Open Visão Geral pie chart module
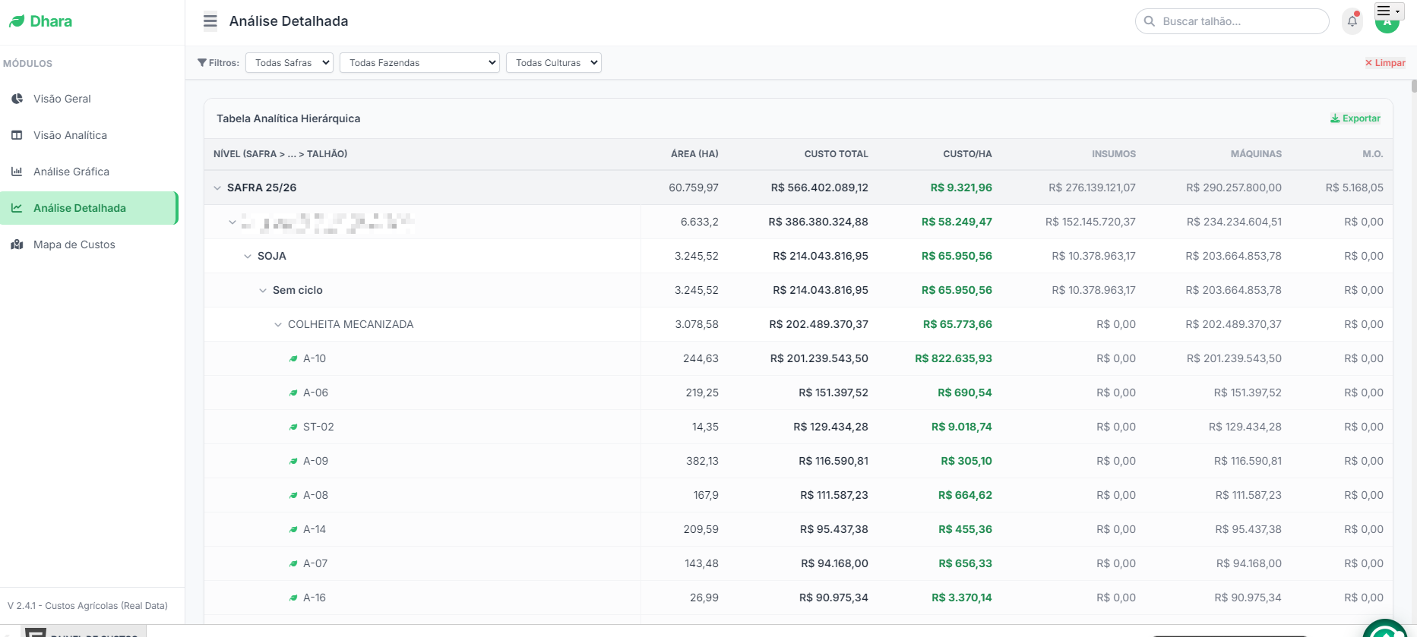The height and width of the screenshot is (637, 1417). (17, 99)
